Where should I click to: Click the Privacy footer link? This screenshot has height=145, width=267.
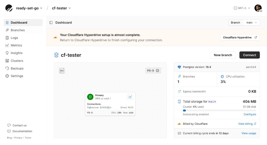18,138
